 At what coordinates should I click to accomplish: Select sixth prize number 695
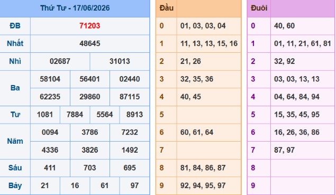(x=130, y=168)
